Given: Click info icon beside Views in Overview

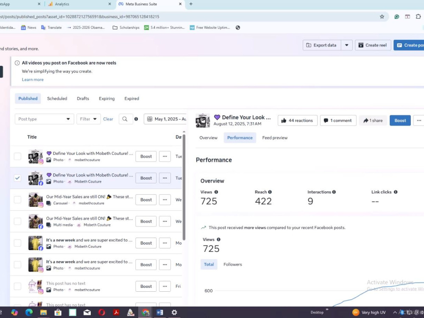Looking at the screenshot, I should (216, 192).
